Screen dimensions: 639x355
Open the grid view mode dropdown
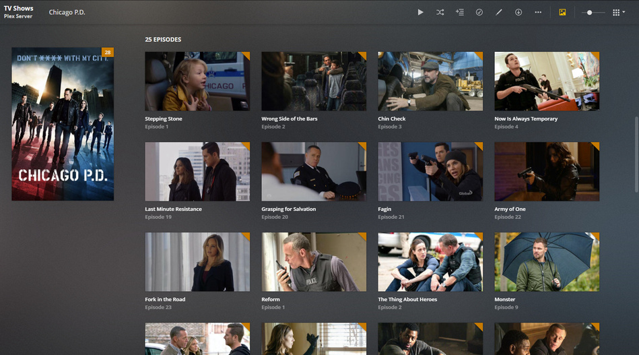tap(619, 13)
